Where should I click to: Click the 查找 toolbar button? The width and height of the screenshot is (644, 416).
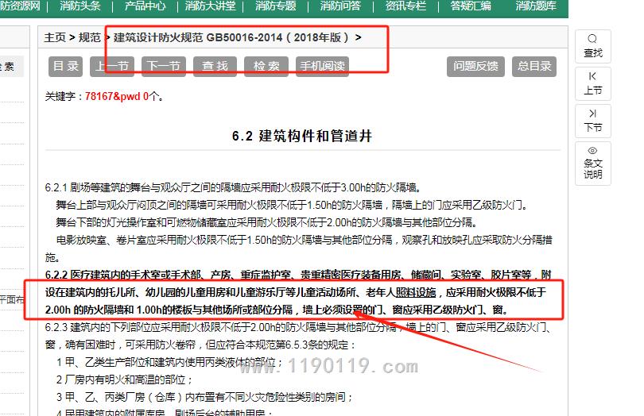[215, 67]
